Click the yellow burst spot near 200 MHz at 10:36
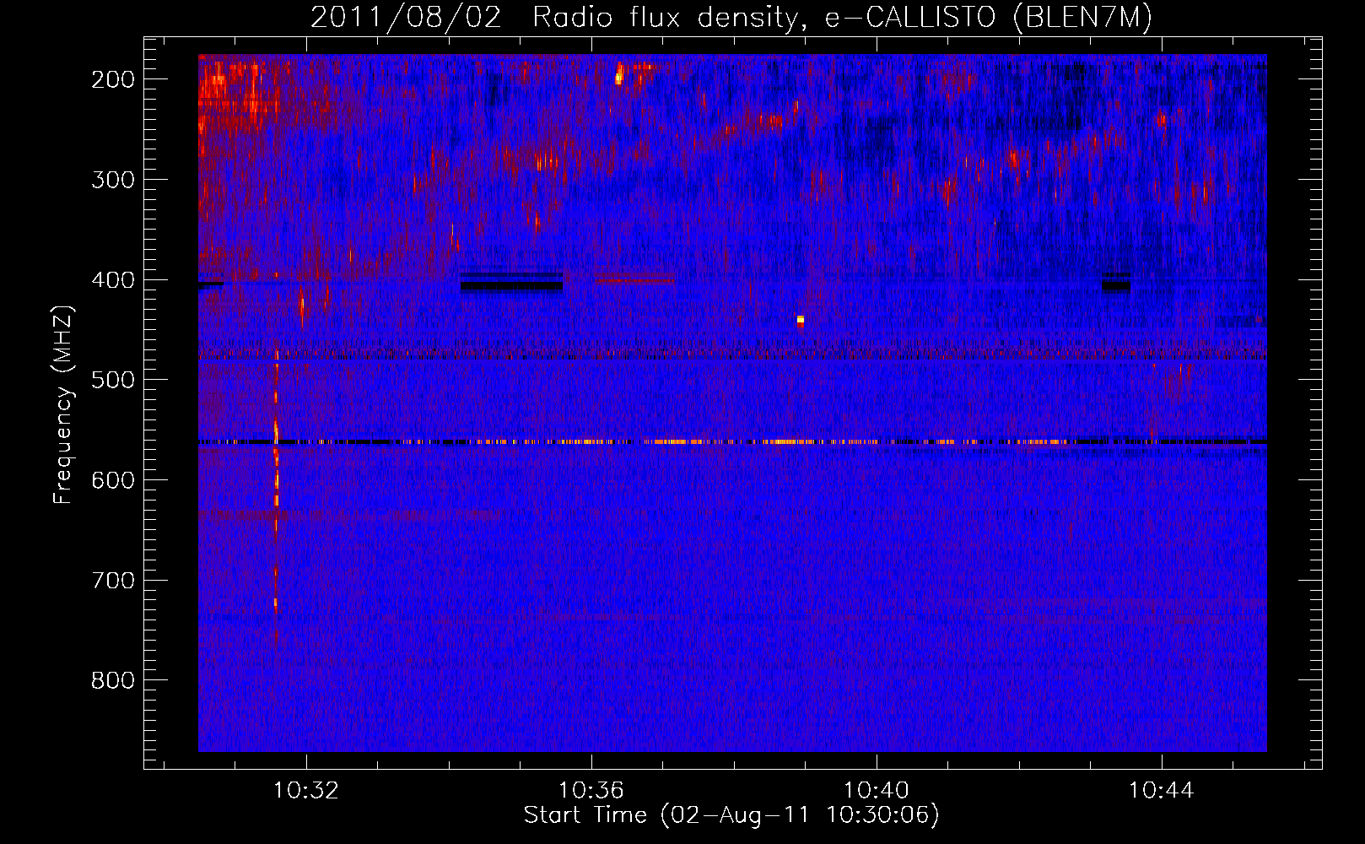The width and height of the screenshot is (1365, 844). (x=618, y=78)
